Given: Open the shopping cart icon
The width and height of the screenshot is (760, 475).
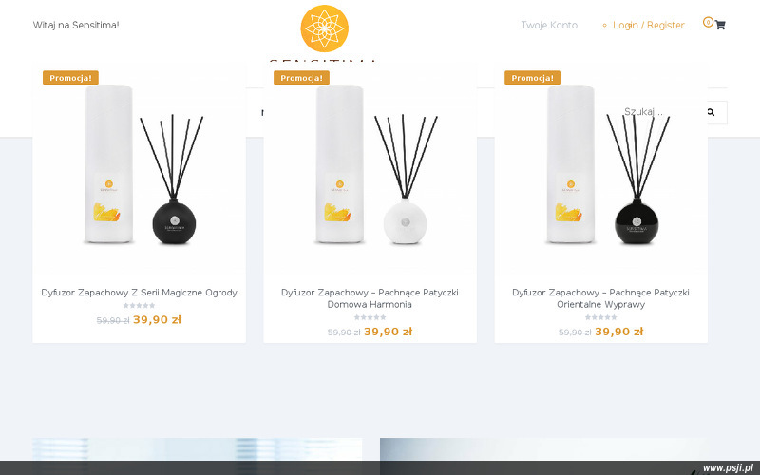Looking at the screenshot, I should [x=720, y=26].
